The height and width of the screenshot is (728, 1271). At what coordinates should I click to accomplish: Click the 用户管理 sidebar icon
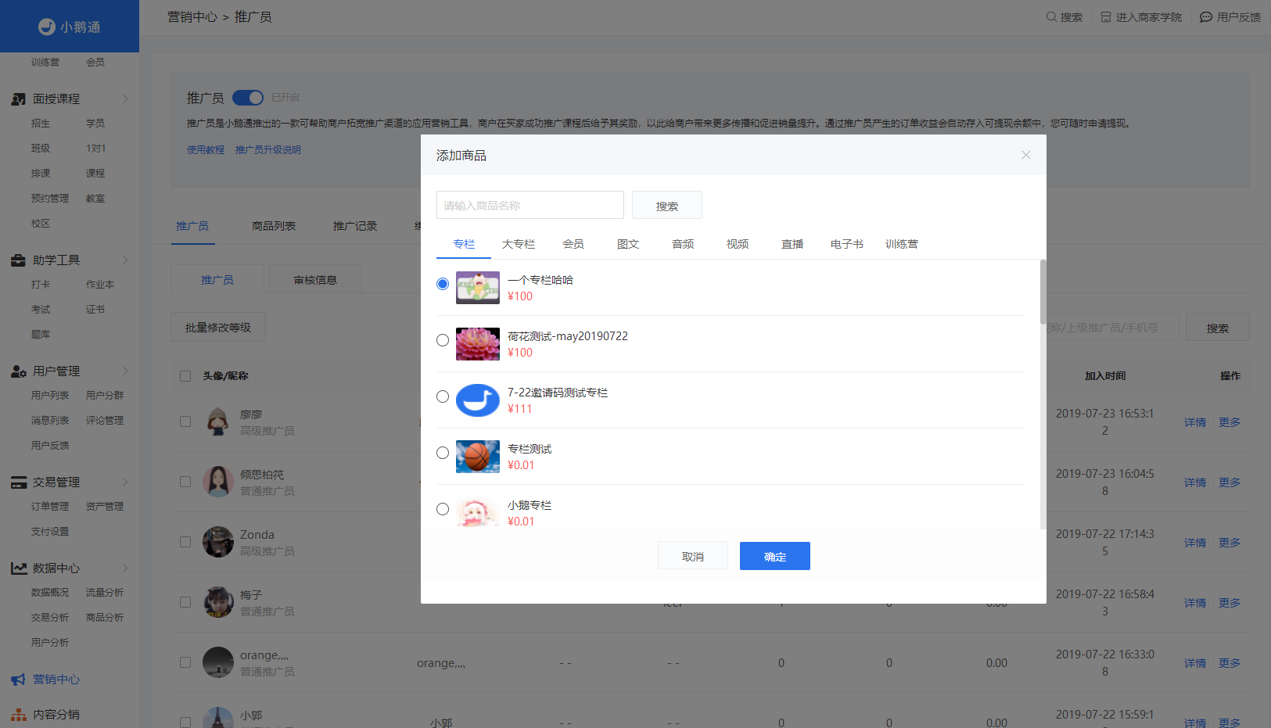(19, 371)
